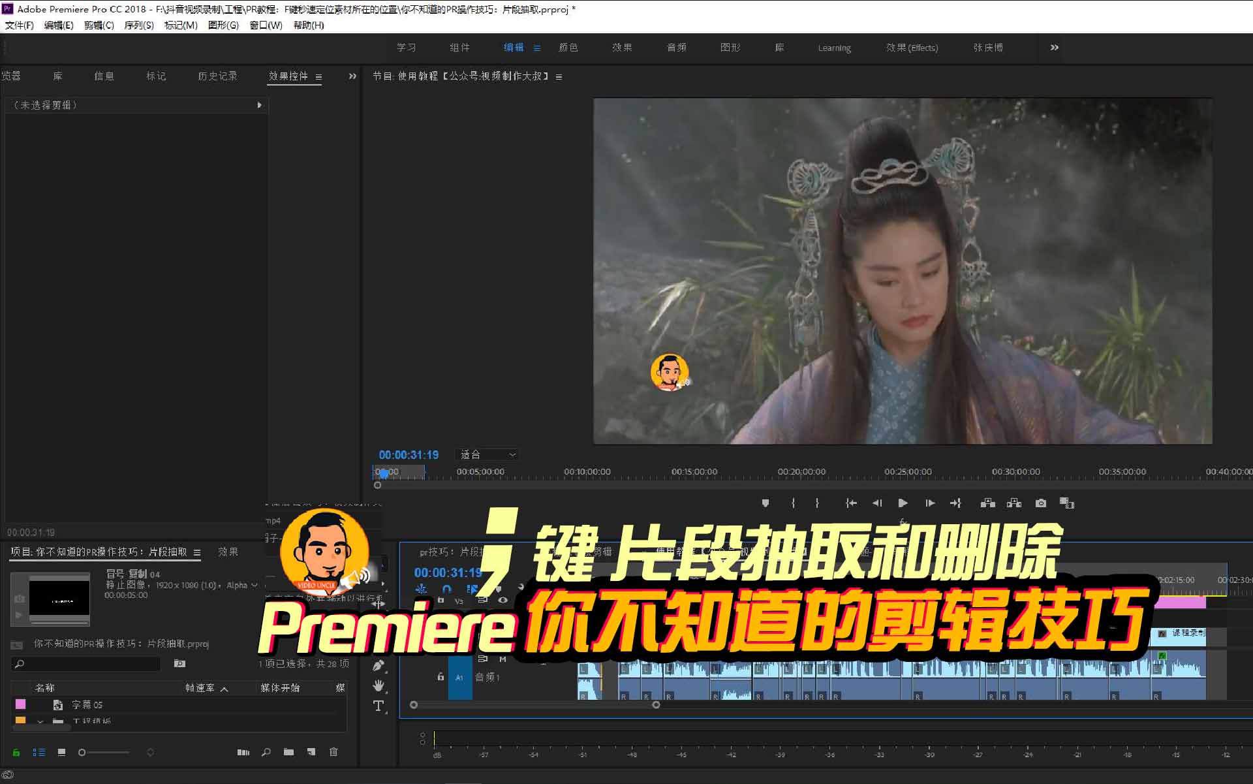Open the 序列(S) menu
The image size is (1253, 784).
click(139, 25)
